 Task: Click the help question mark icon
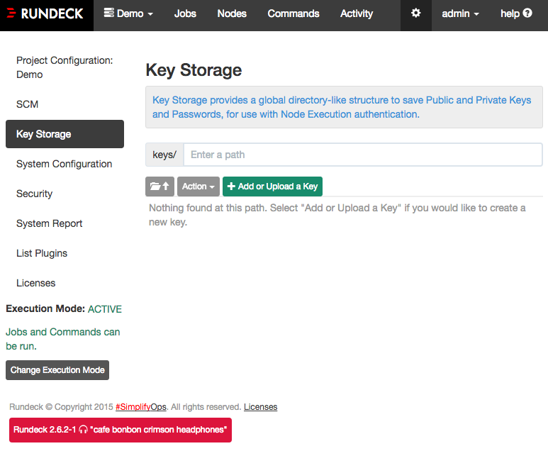click(x=527, y=13)
